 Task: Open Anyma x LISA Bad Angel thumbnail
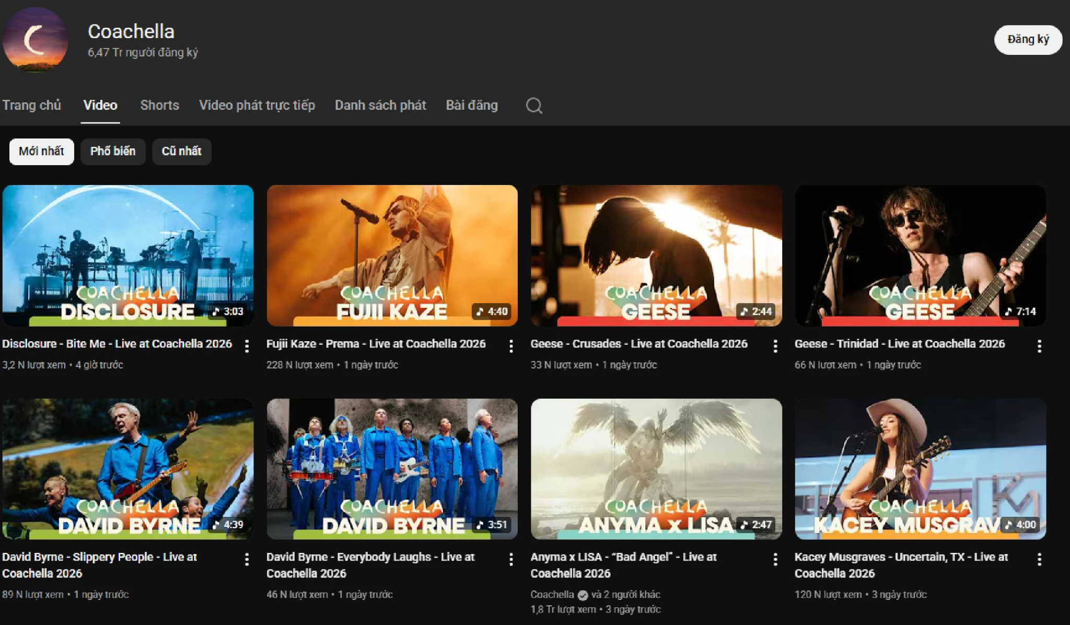tap(656, 469)
